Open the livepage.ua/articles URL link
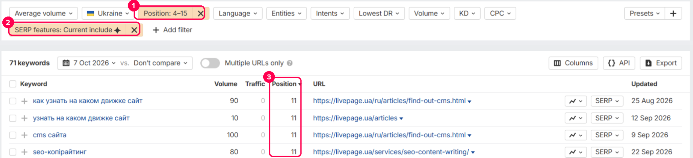The width and height of the screenshot is (693, 158). click(355, 118)
